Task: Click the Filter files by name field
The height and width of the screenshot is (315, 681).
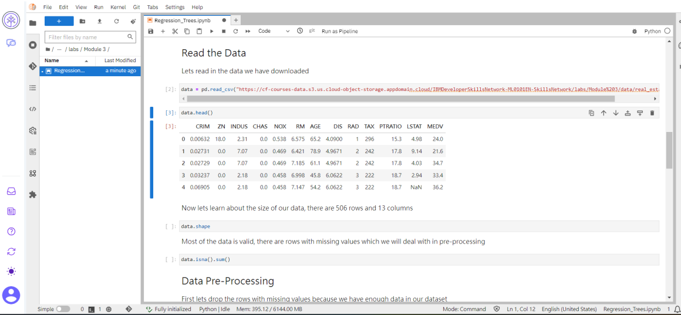Action: click(86, 37)
